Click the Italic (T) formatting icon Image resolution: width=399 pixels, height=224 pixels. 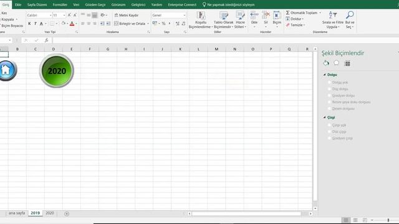pos(36,24)
